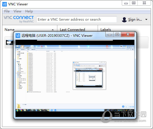The height and width of the screenshot is (129, 153).
Task: Click the user avatar icon beside Sign in
Action: tap(124, 20)
